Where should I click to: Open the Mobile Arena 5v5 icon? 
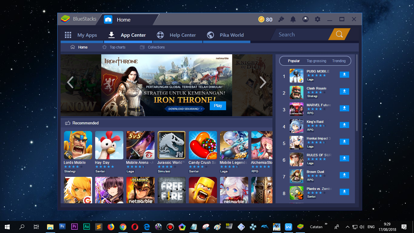tap(140, 145)
